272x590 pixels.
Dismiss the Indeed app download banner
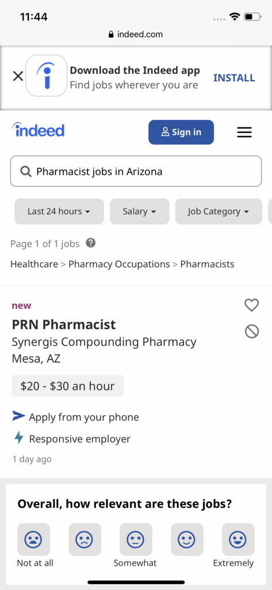click(18, 77)
